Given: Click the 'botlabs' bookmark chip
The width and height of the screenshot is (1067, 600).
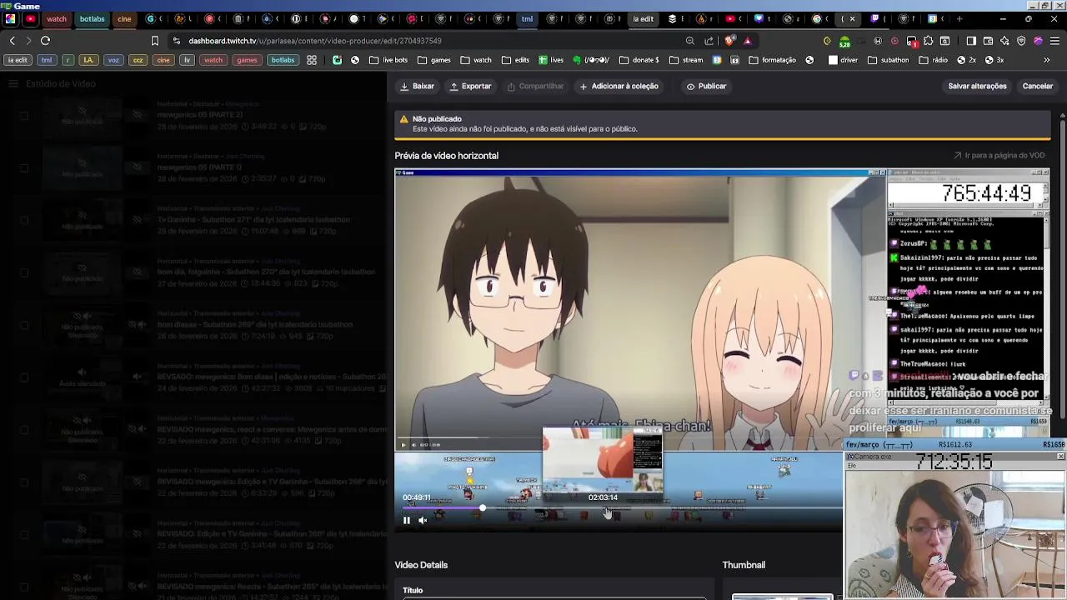Looking at the screenshot, I should pyautogui.click(x=283, y=60).
